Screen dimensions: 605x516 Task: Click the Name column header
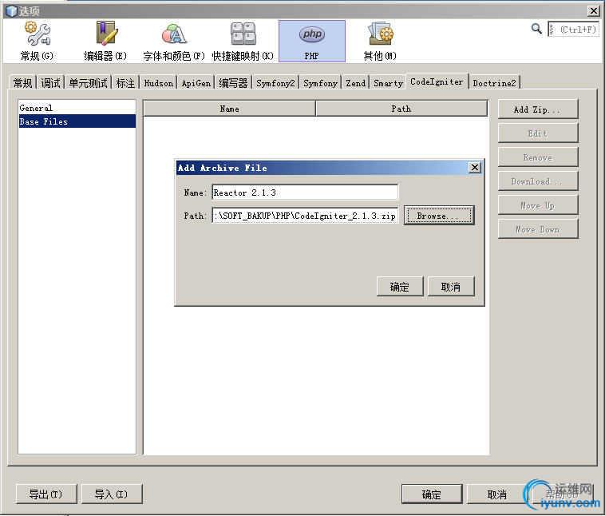230,109
